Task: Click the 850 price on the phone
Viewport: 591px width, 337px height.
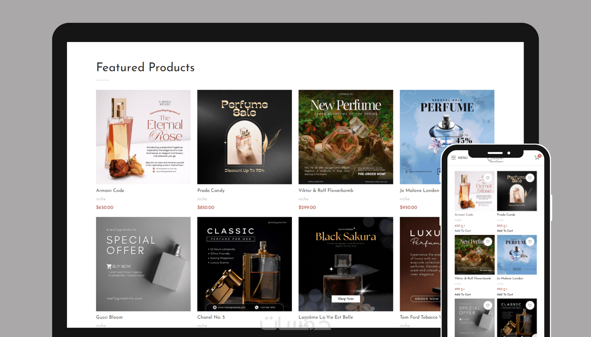Action: coord(502,226)
